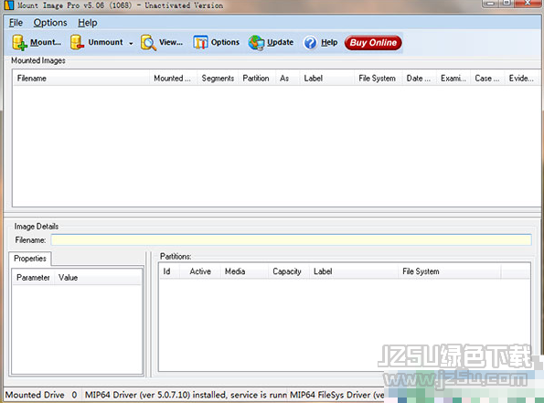Click the File System column header in Mounted Images

pos(379,79)
